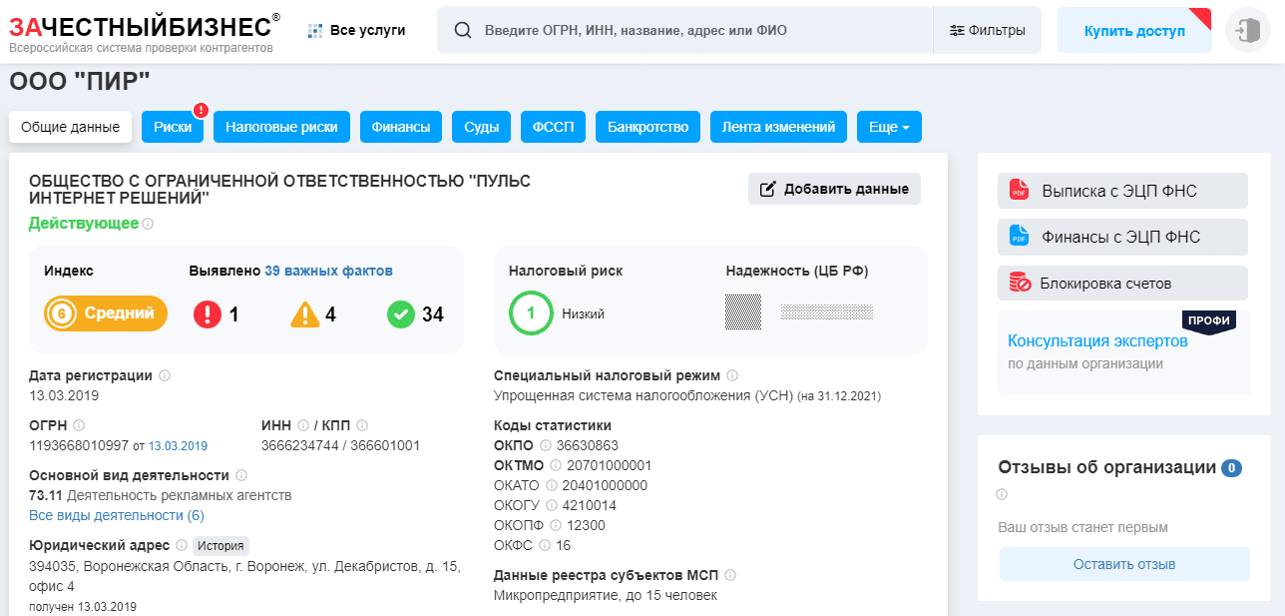Go to the Лента изменений tab
This screenshot has height=616, width=1285.
tap(778, 127)
